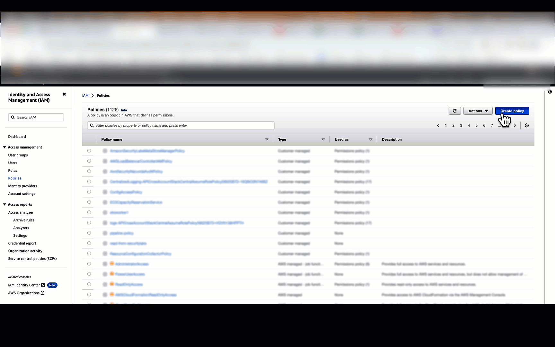Open Archive rules under Access analyzer
The width and height of the screenshot is (555, 347).
point(24,220)
